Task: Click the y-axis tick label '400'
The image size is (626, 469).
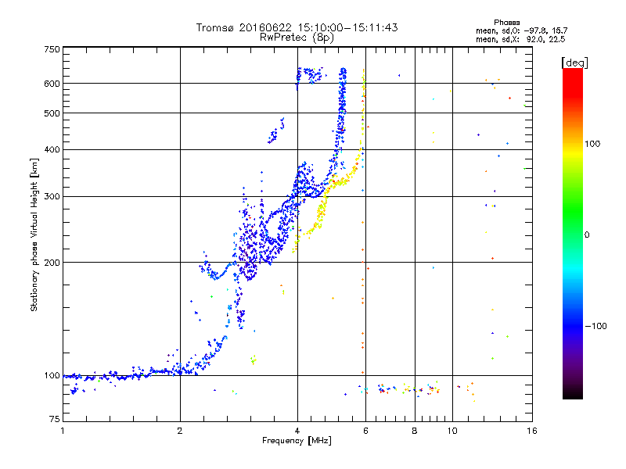Action: [52, 150]
